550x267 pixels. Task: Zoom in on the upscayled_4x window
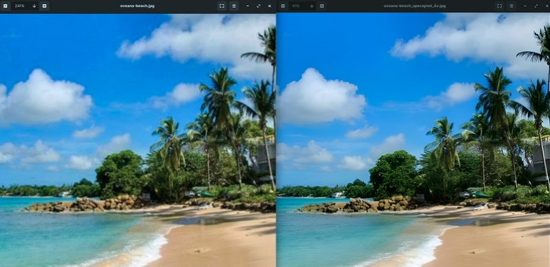322,6
